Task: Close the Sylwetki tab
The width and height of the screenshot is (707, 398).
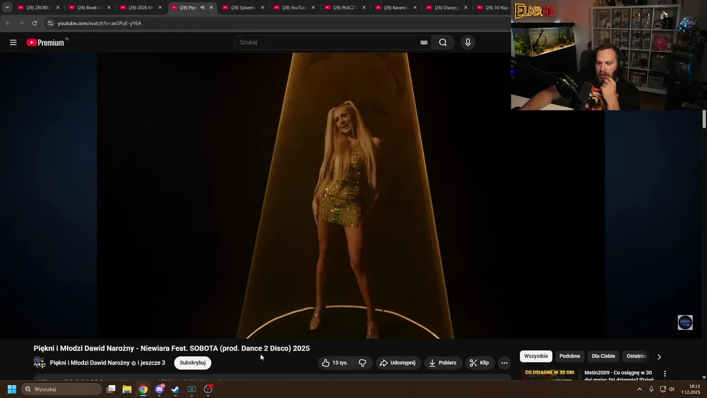Action: (262, 8)
